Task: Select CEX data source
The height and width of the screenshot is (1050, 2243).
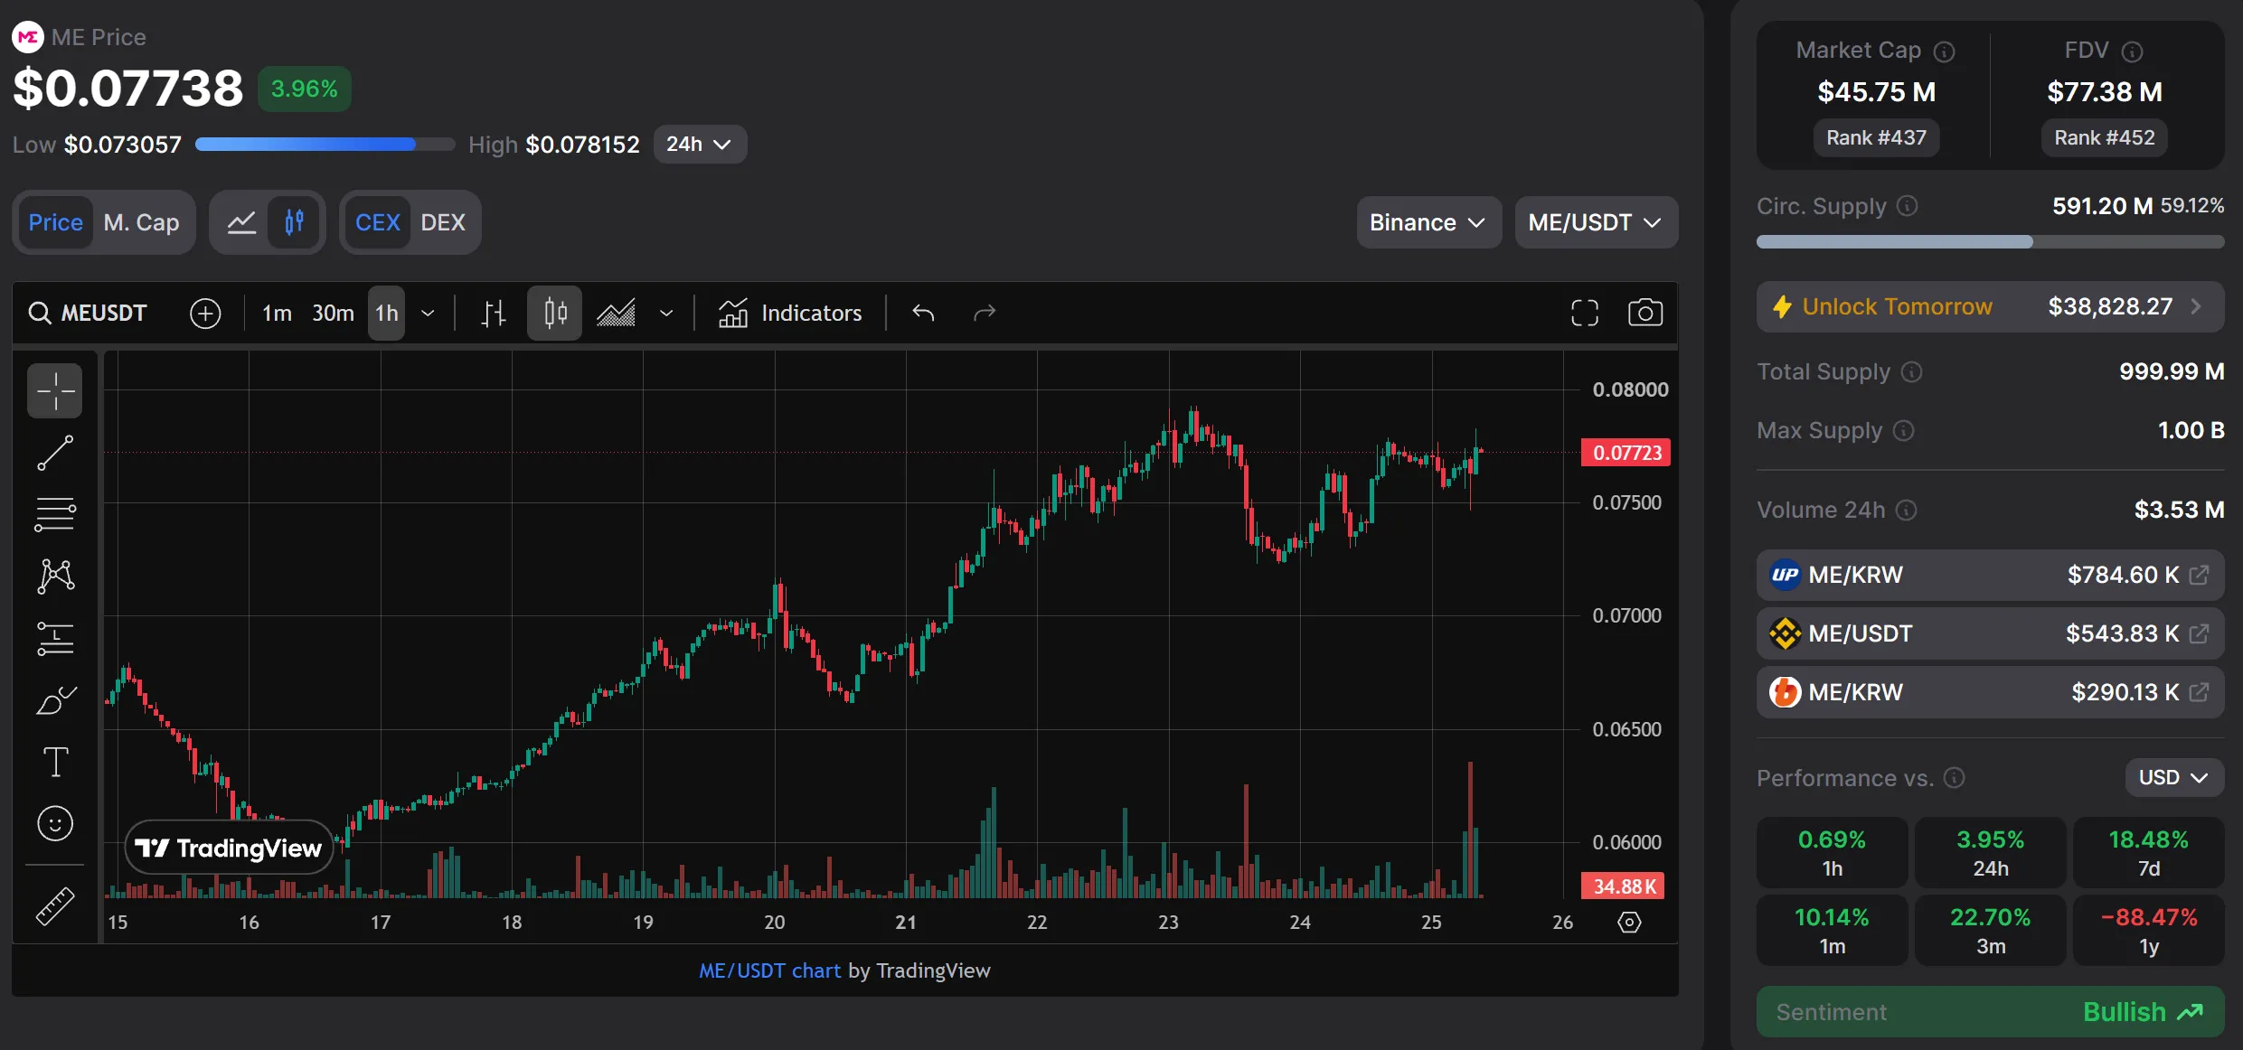Action: click(x=377, y=222)
